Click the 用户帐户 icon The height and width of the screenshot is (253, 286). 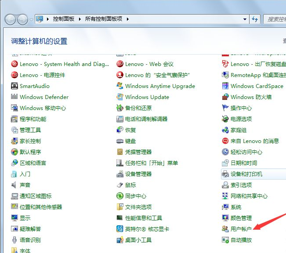tap(225, 229)
